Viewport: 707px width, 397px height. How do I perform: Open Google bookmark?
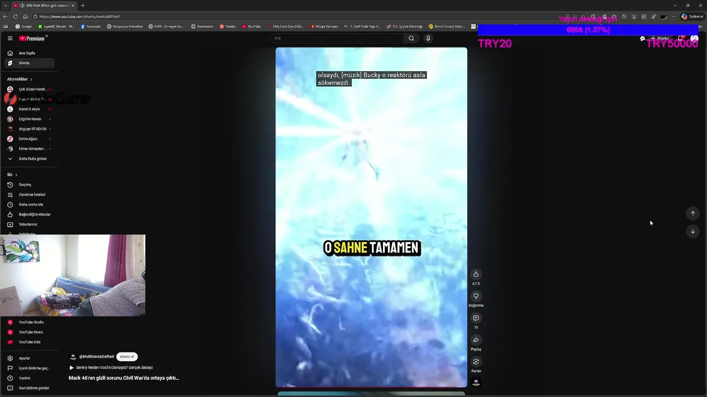(x=24, y=26)
